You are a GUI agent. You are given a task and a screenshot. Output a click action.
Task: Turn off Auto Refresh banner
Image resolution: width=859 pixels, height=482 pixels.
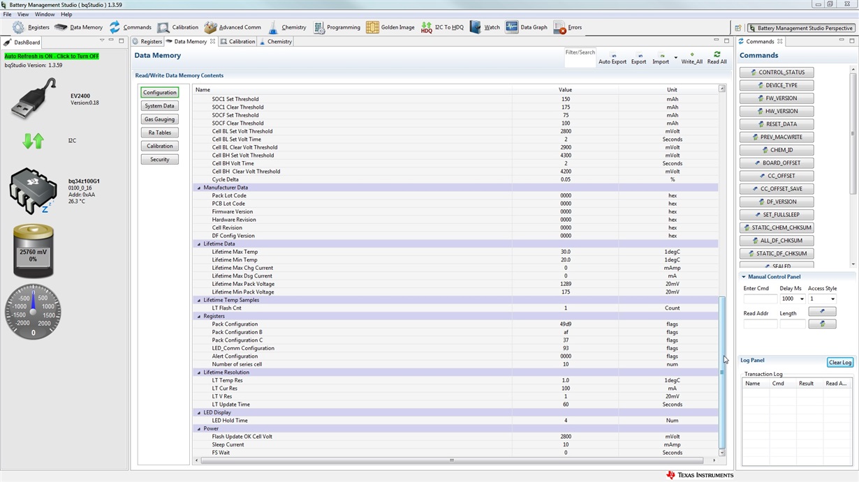tap(52, 56)
